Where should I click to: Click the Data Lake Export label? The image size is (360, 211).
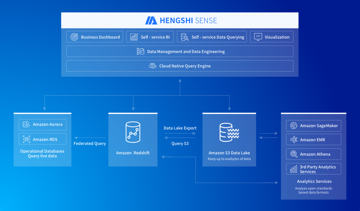180,128
